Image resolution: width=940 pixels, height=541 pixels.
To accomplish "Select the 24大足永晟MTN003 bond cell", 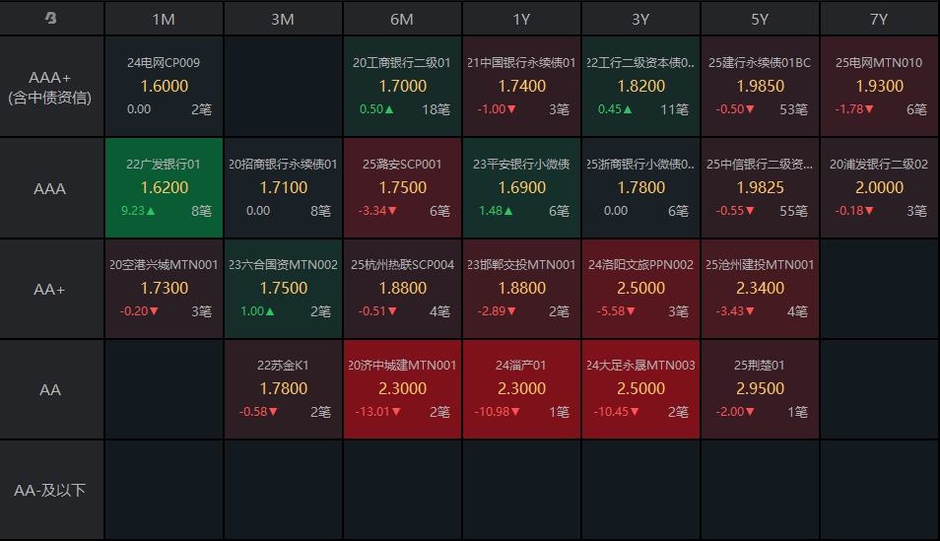I will 640,389.
